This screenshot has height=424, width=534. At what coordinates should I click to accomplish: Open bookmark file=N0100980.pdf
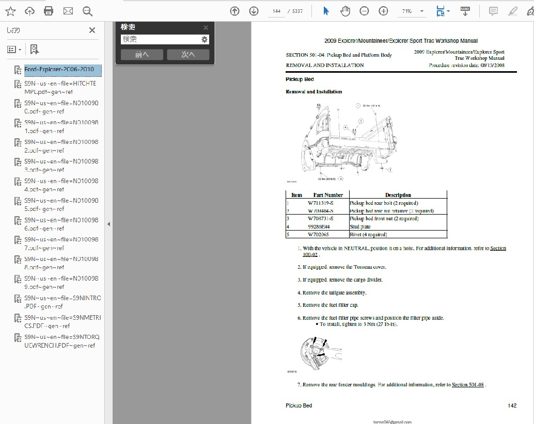[61, 107]
